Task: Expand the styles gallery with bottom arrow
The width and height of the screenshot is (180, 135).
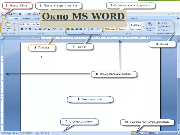Action: pos(143,30)
